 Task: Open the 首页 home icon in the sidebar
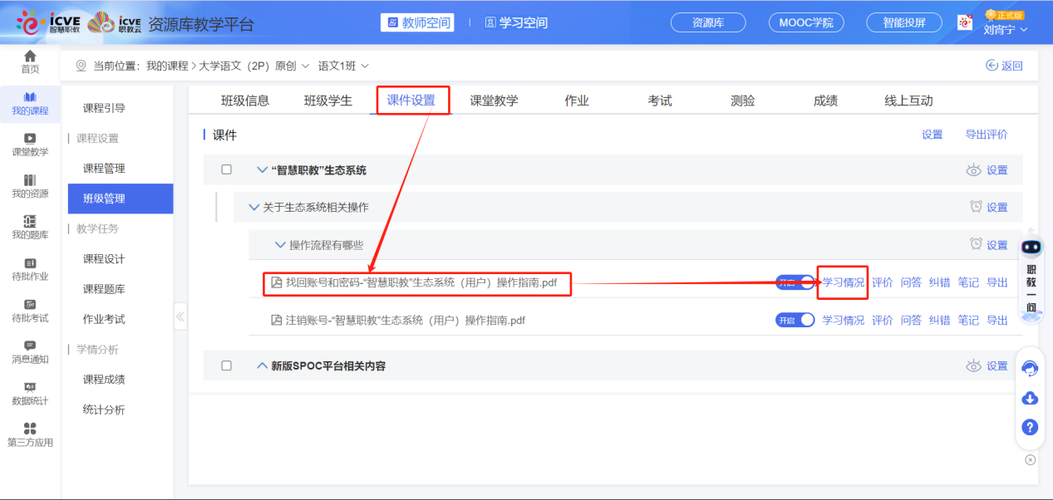point(30,58)
